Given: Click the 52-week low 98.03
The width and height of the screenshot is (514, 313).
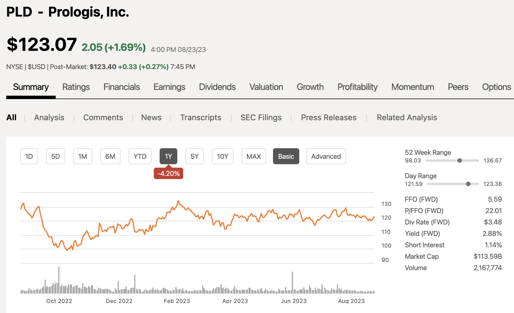Looking at the screenshot, I should 413,160.
